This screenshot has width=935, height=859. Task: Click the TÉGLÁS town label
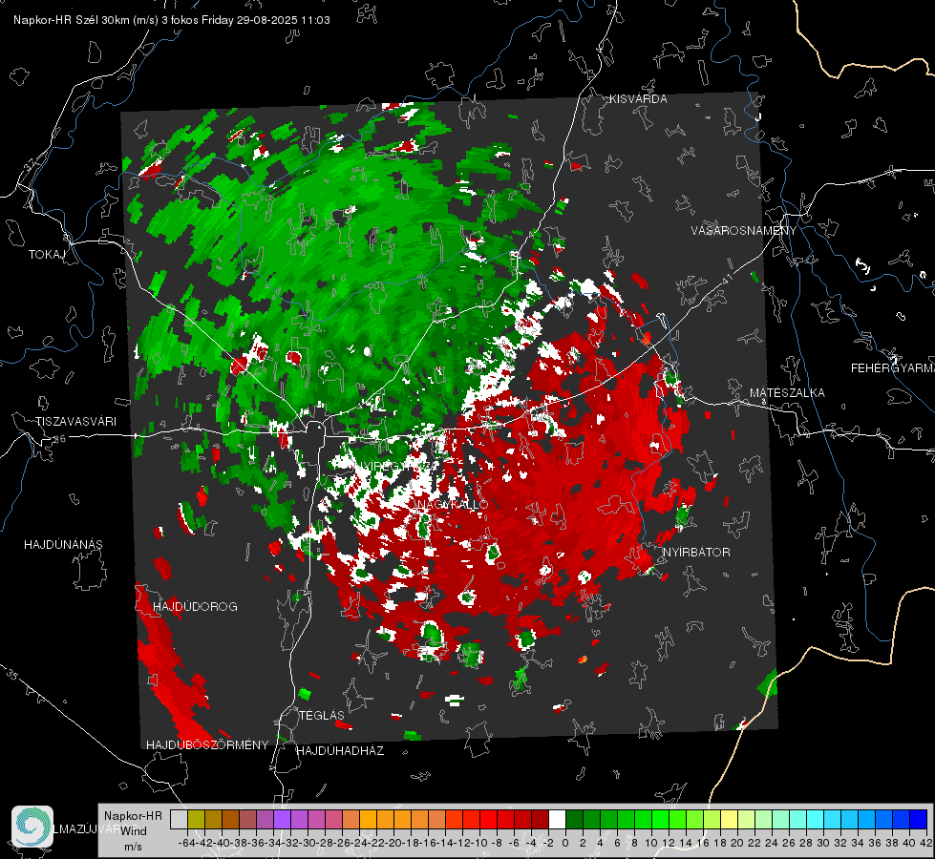pos(322,715)
